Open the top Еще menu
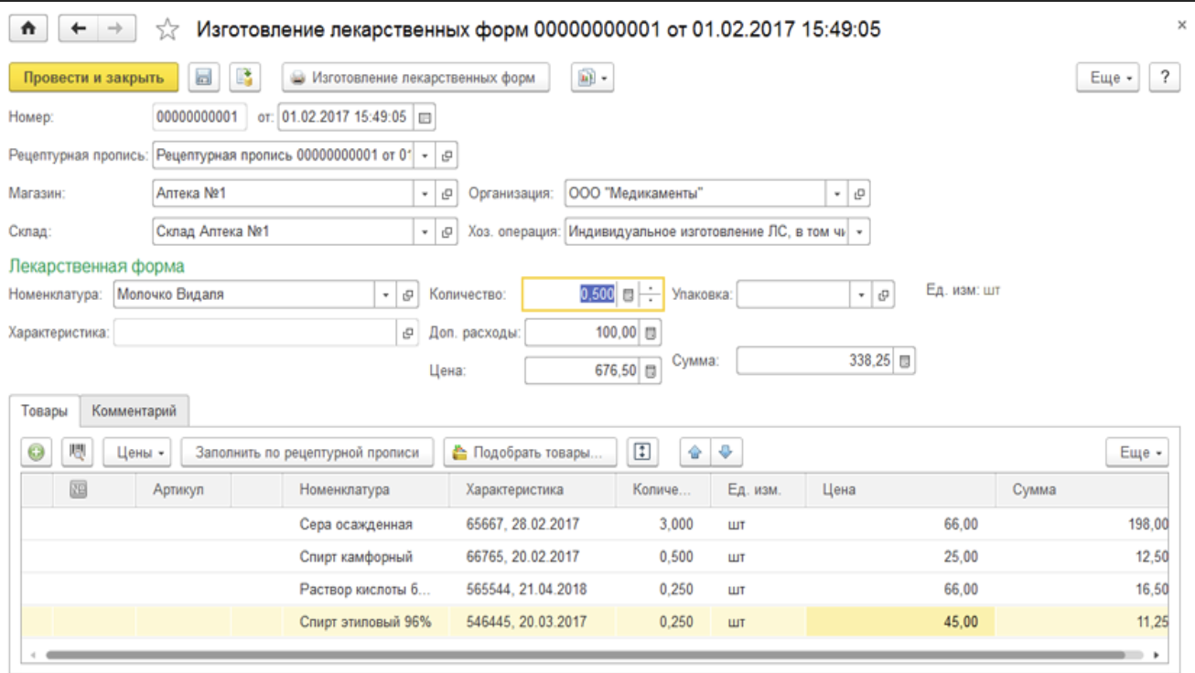The height and width of the screenshot is (673, 1195). (x=1112, y=78)
